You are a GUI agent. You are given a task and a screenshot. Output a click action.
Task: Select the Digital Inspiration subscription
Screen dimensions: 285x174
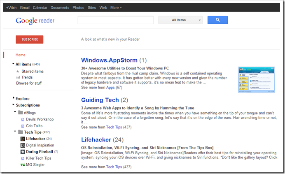[40, 145]
